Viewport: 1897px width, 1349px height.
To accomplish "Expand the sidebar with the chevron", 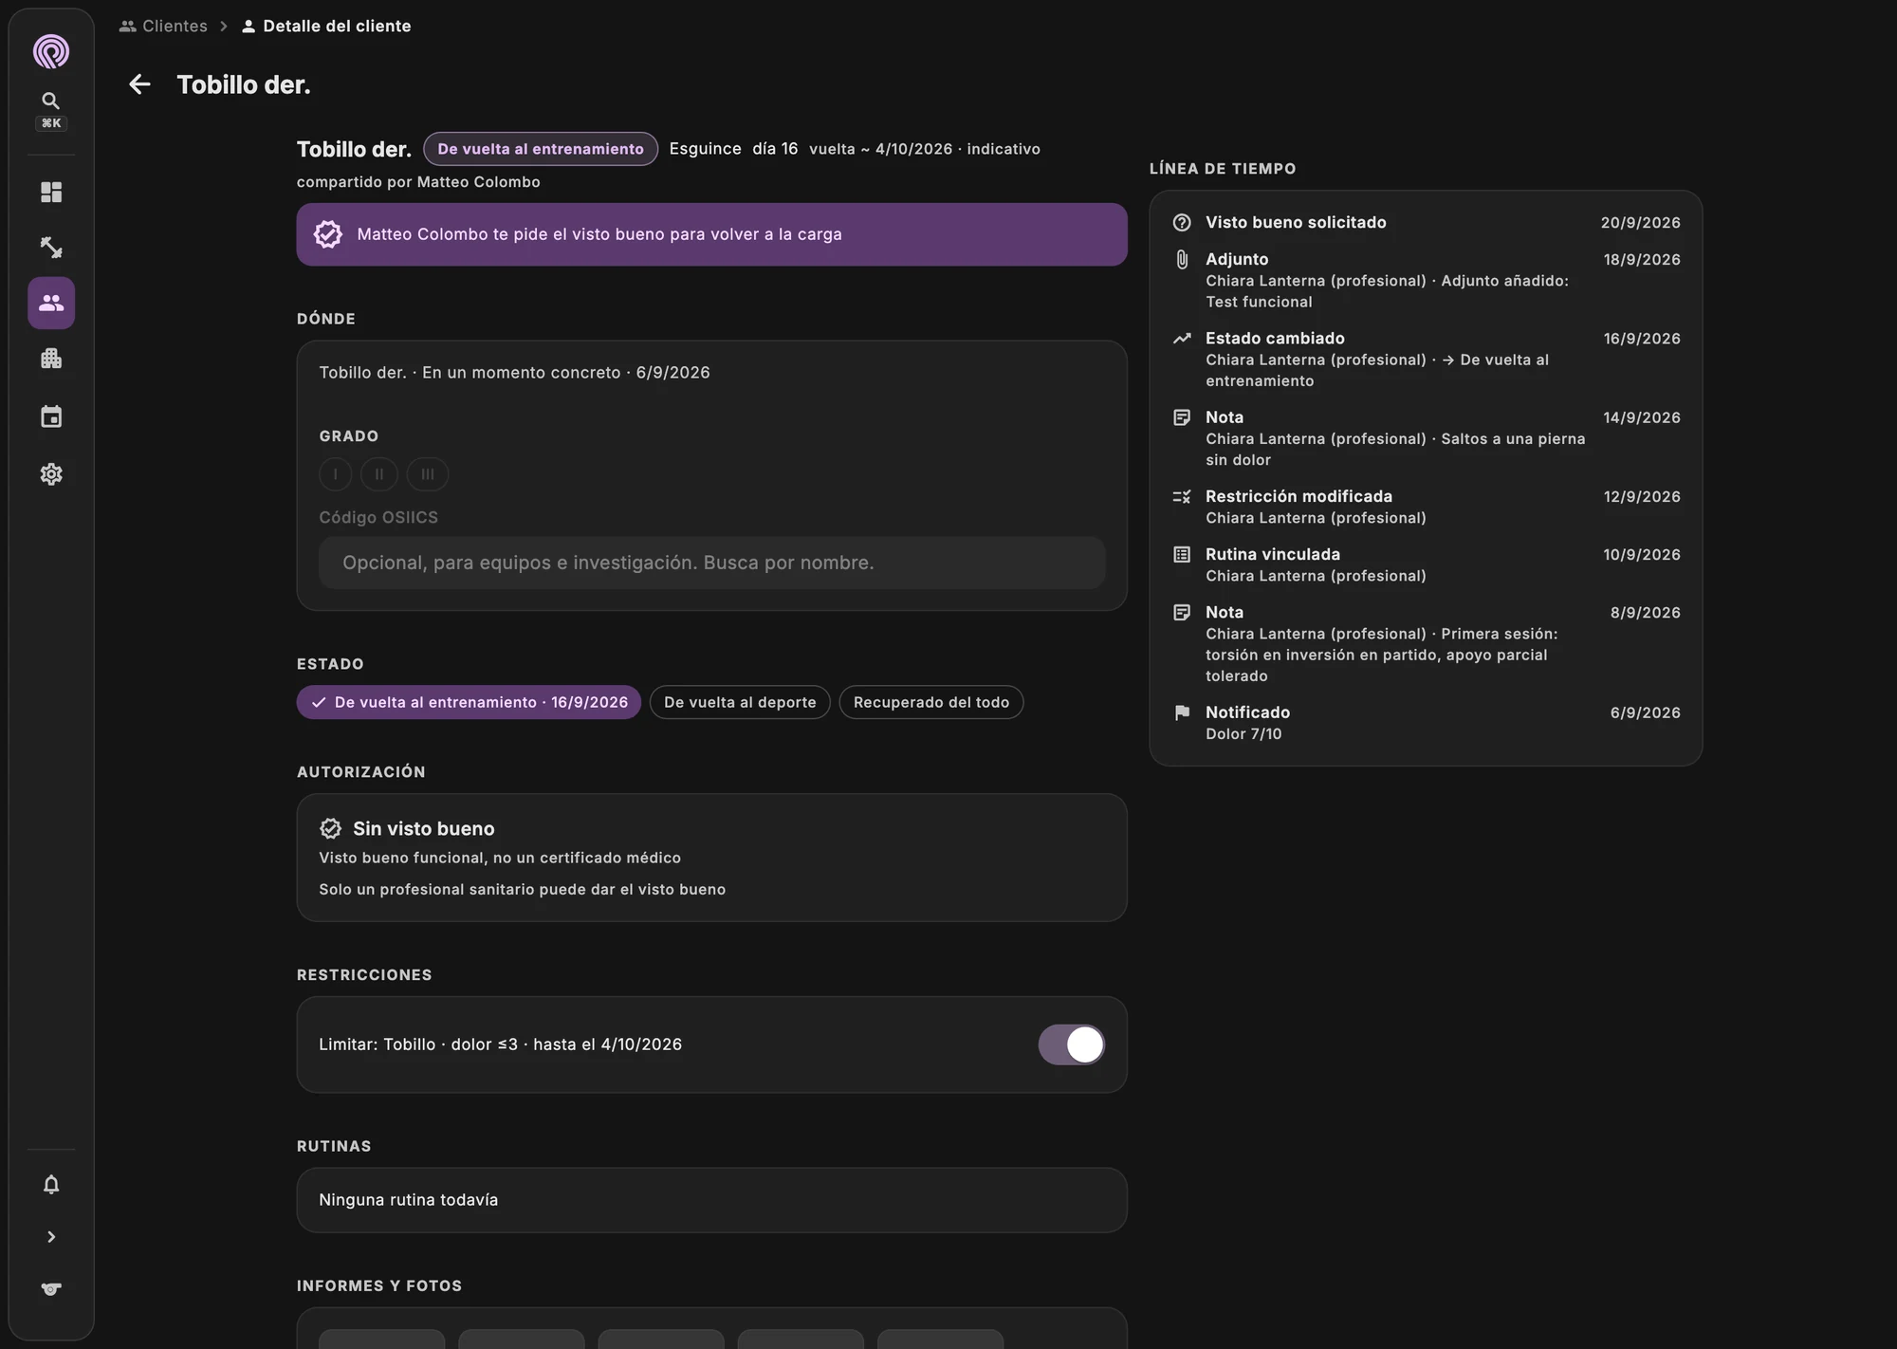I will [x=51, y=1237].
